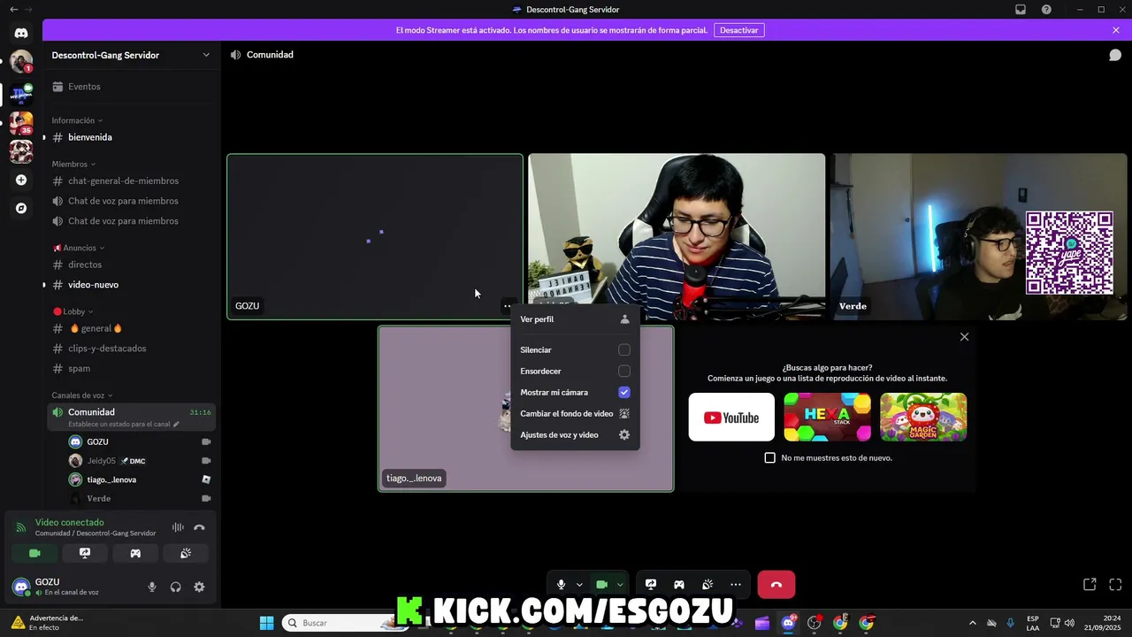Open Descontrol-Gang Servidor server dropdown
The image size is (1132, 637).
(x=132, y=55)
